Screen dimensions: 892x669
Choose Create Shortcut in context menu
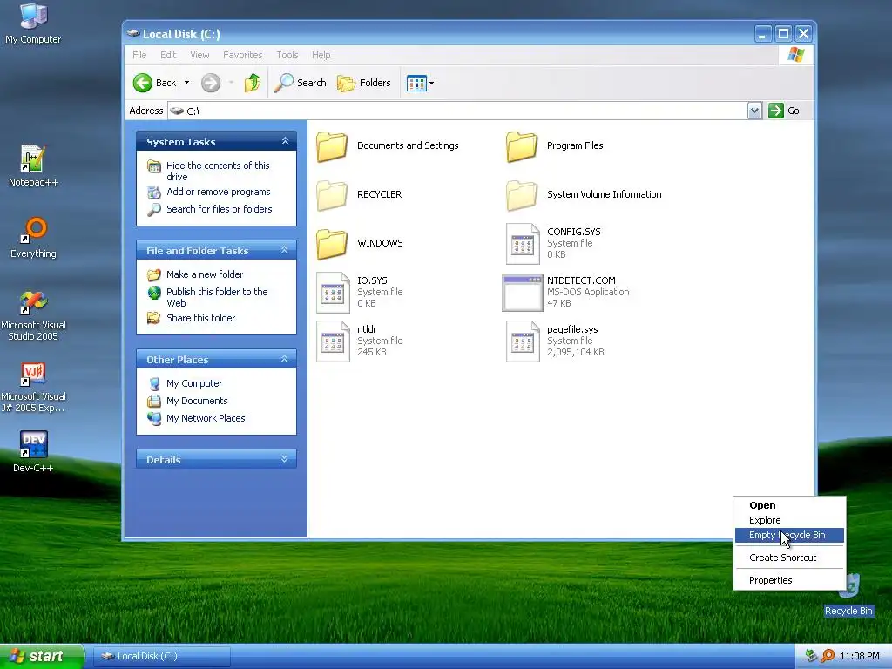coord(789,557)
